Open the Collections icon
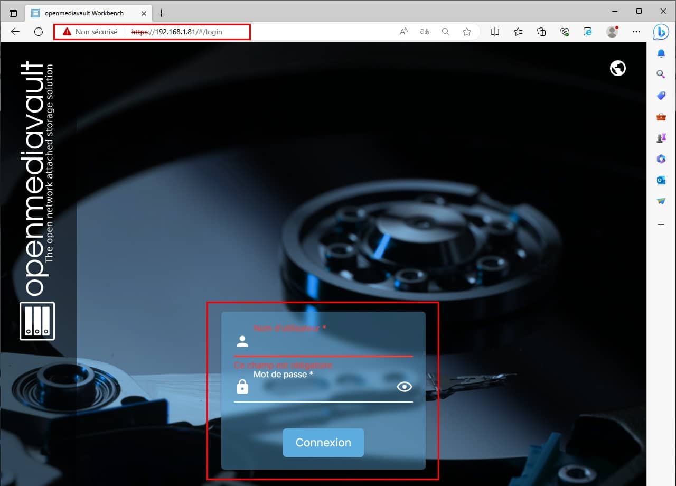This screenshot has width=676, height=486. click(x=541, y=32)
